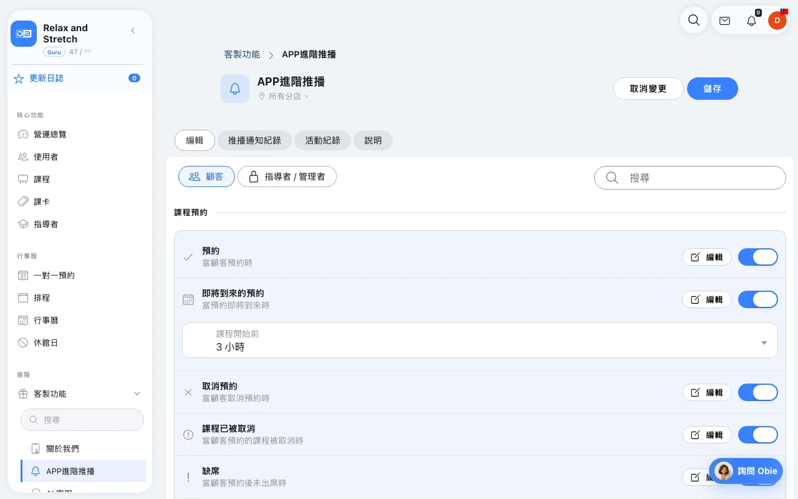Open the 所有分店 branch selector
The height and width of the screenshot is (499, 798).
284,97
